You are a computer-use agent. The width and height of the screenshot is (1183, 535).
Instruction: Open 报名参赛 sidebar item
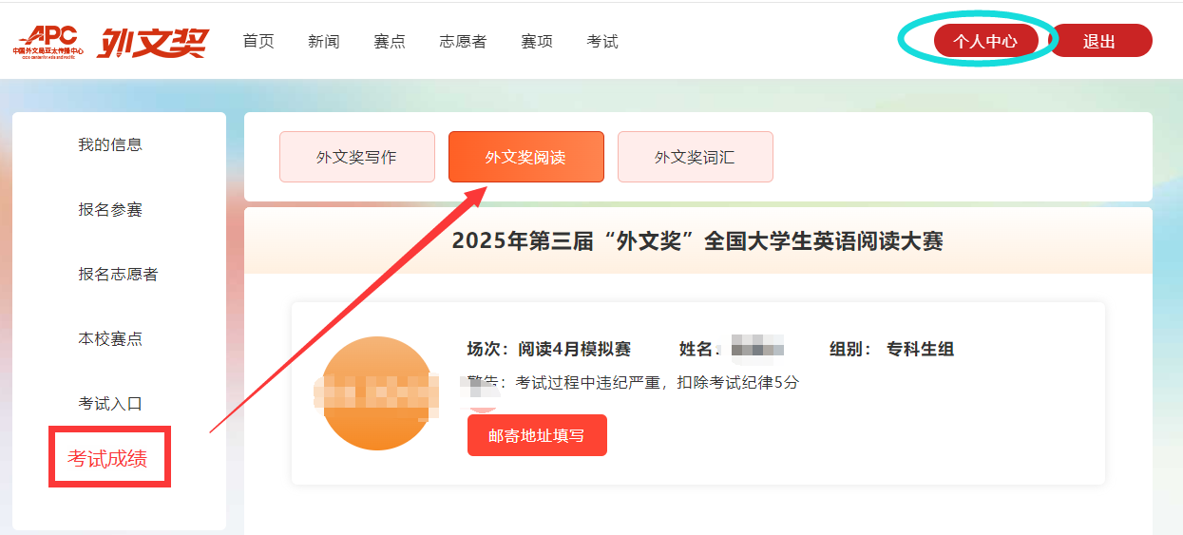click(110, 209)
